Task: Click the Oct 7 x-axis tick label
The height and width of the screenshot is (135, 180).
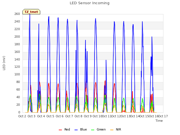Action: (69, 116)
